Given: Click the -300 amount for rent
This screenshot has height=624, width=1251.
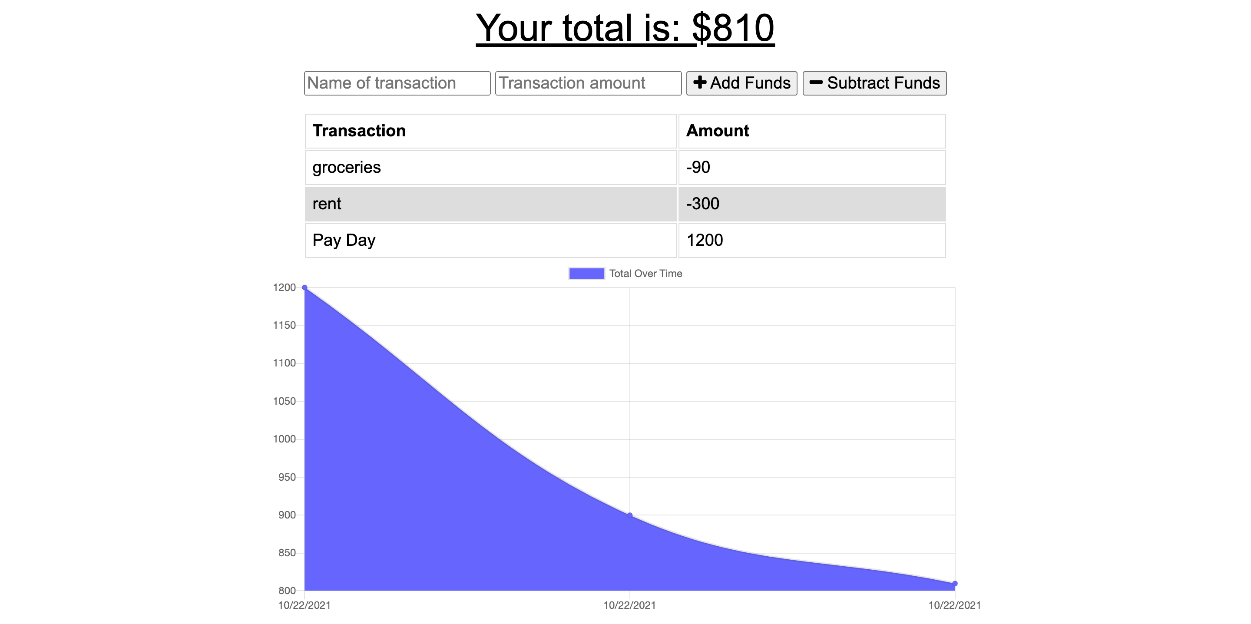Looking at the screenshot, I should pyautogui.click(x=703, y=204).
